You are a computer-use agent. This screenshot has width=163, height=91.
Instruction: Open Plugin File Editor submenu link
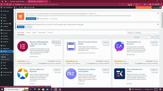[x=5, y=59]
